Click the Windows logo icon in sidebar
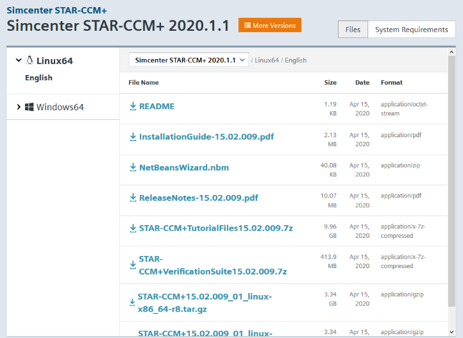Viewport: 463px width, 338px height. click(29, 107)
